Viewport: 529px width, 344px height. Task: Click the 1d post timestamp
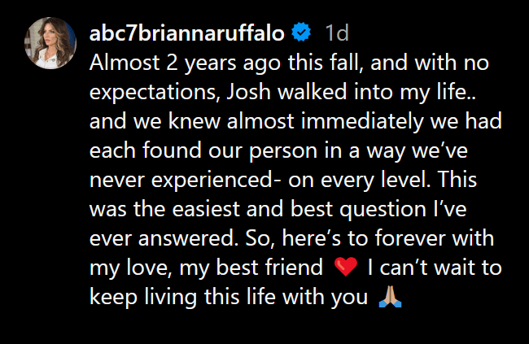[337, 33]
